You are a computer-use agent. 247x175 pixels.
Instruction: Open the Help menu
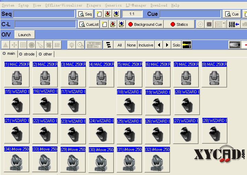coord(175,6)
